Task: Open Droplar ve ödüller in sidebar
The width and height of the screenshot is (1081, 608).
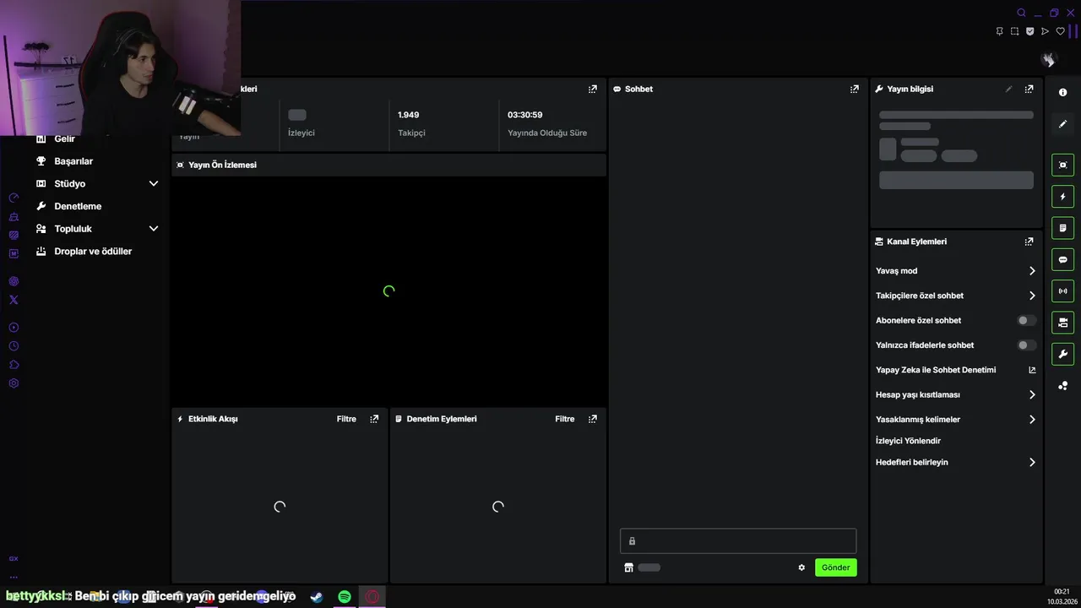Action: pos(93,252)
